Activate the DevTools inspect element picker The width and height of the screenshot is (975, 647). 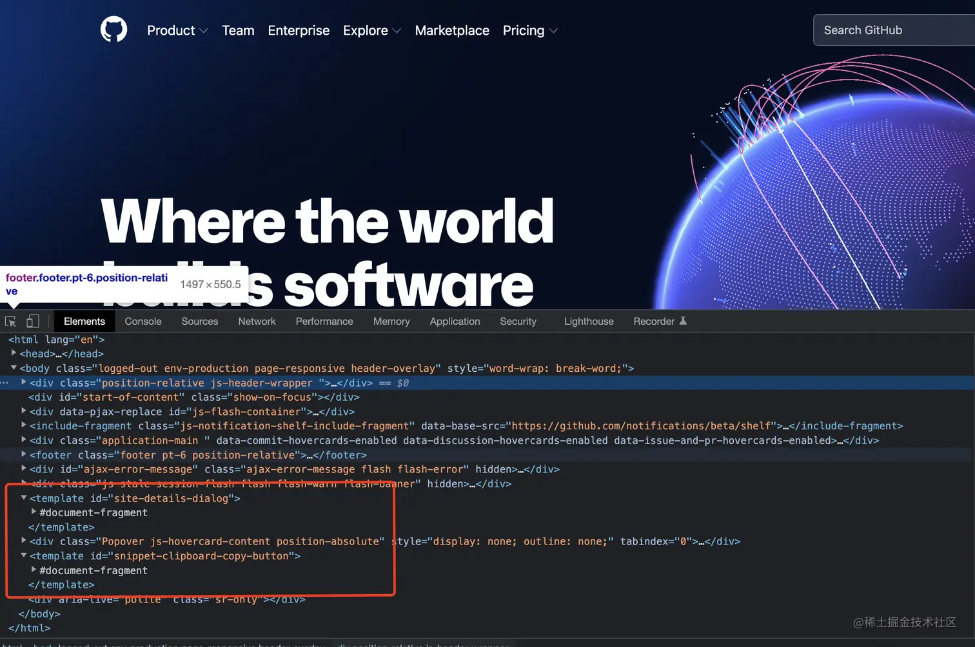click(10, 321)
